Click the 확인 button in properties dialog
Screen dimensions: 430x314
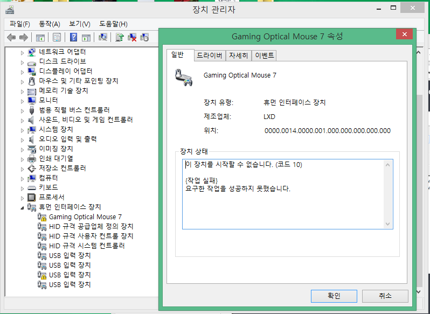pyautogui.click(x=334, y=296)
